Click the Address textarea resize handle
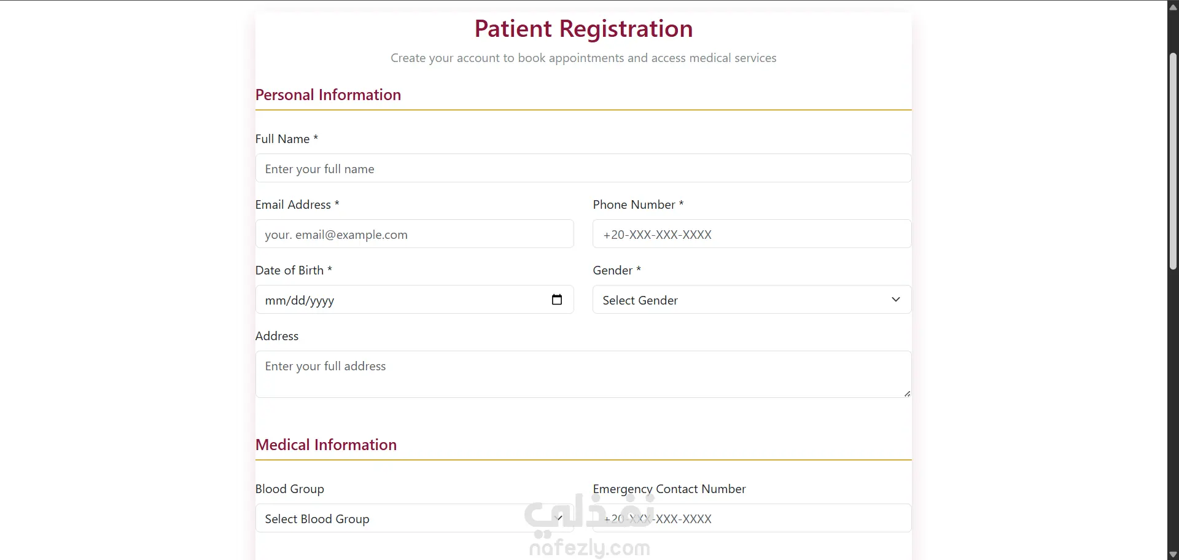Viewport: 1179px width, 560px height. point(907,394)
